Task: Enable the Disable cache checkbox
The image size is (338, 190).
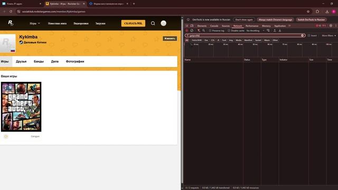Action: pyautogui.click(x=229, y=31)
